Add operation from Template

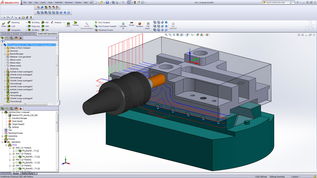point(102,22)
